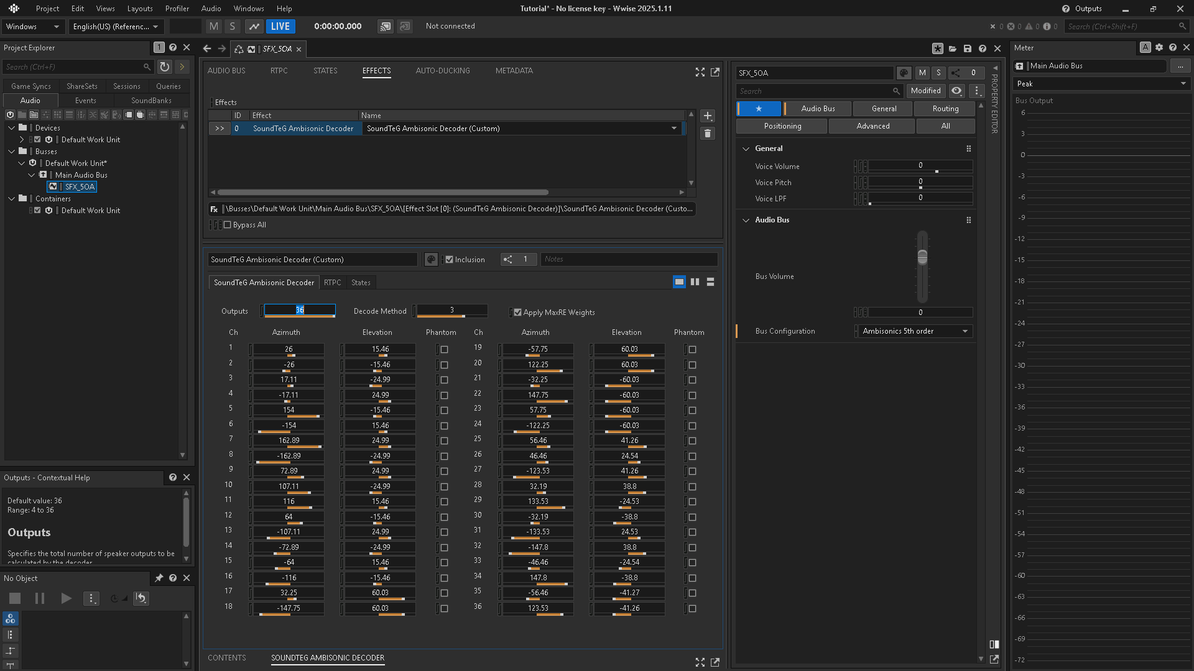Open Meter settings gear icon
1194x671 pixels.
pyautogui.click(x=1159, y=47)
